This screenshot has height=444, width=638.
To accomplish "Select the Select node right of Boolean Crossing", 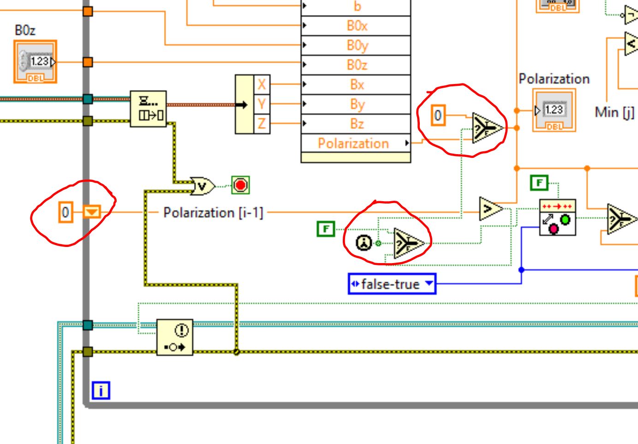I will point(622,218).
